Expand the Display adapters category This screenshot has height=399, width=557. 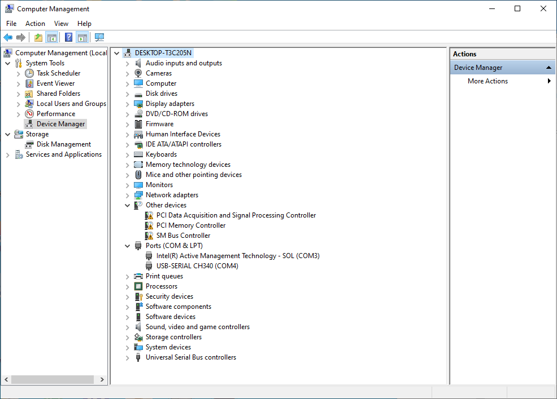click(127, 104)
